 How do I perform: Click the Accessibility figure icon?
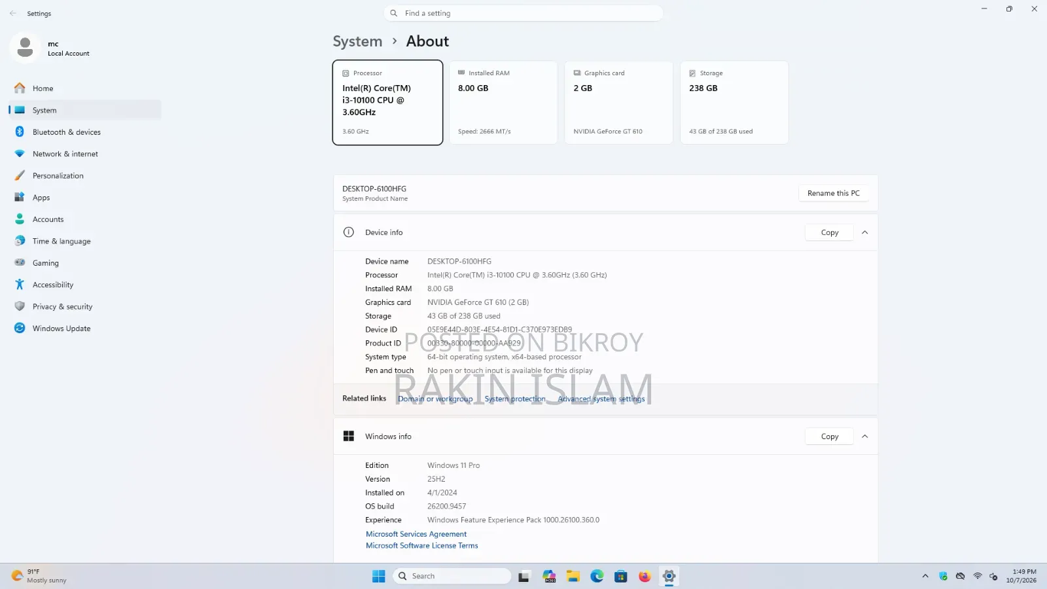click(20, 285)
